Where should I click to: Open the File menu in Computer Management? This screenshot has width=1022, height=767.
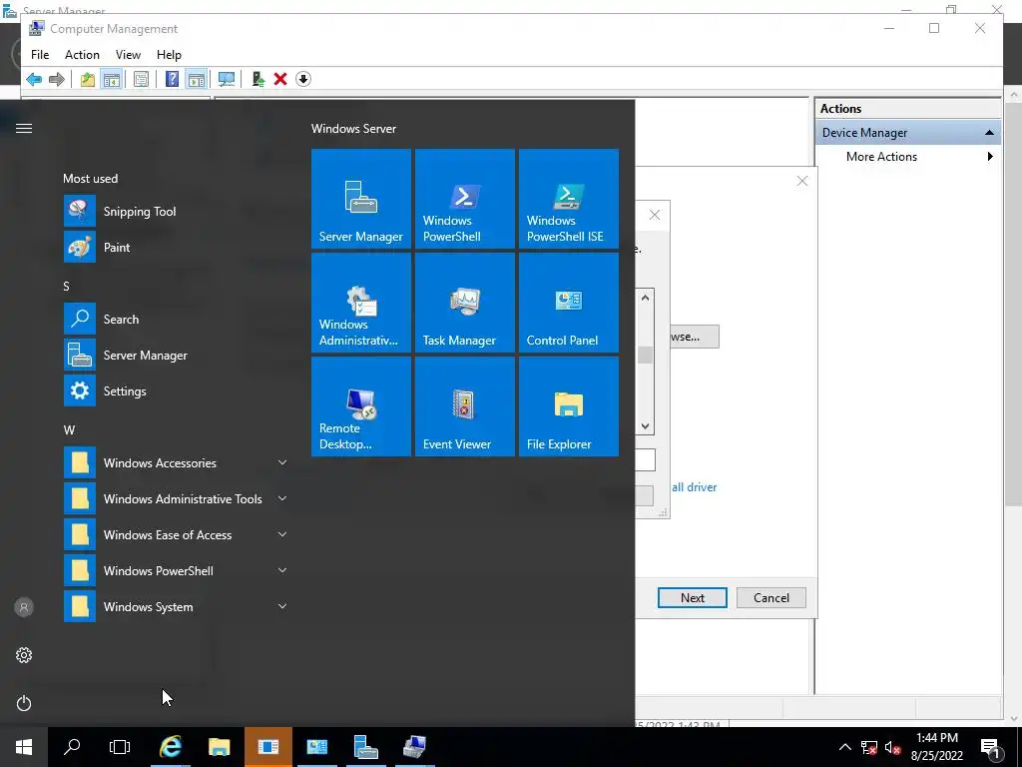[x=40, y=55]
